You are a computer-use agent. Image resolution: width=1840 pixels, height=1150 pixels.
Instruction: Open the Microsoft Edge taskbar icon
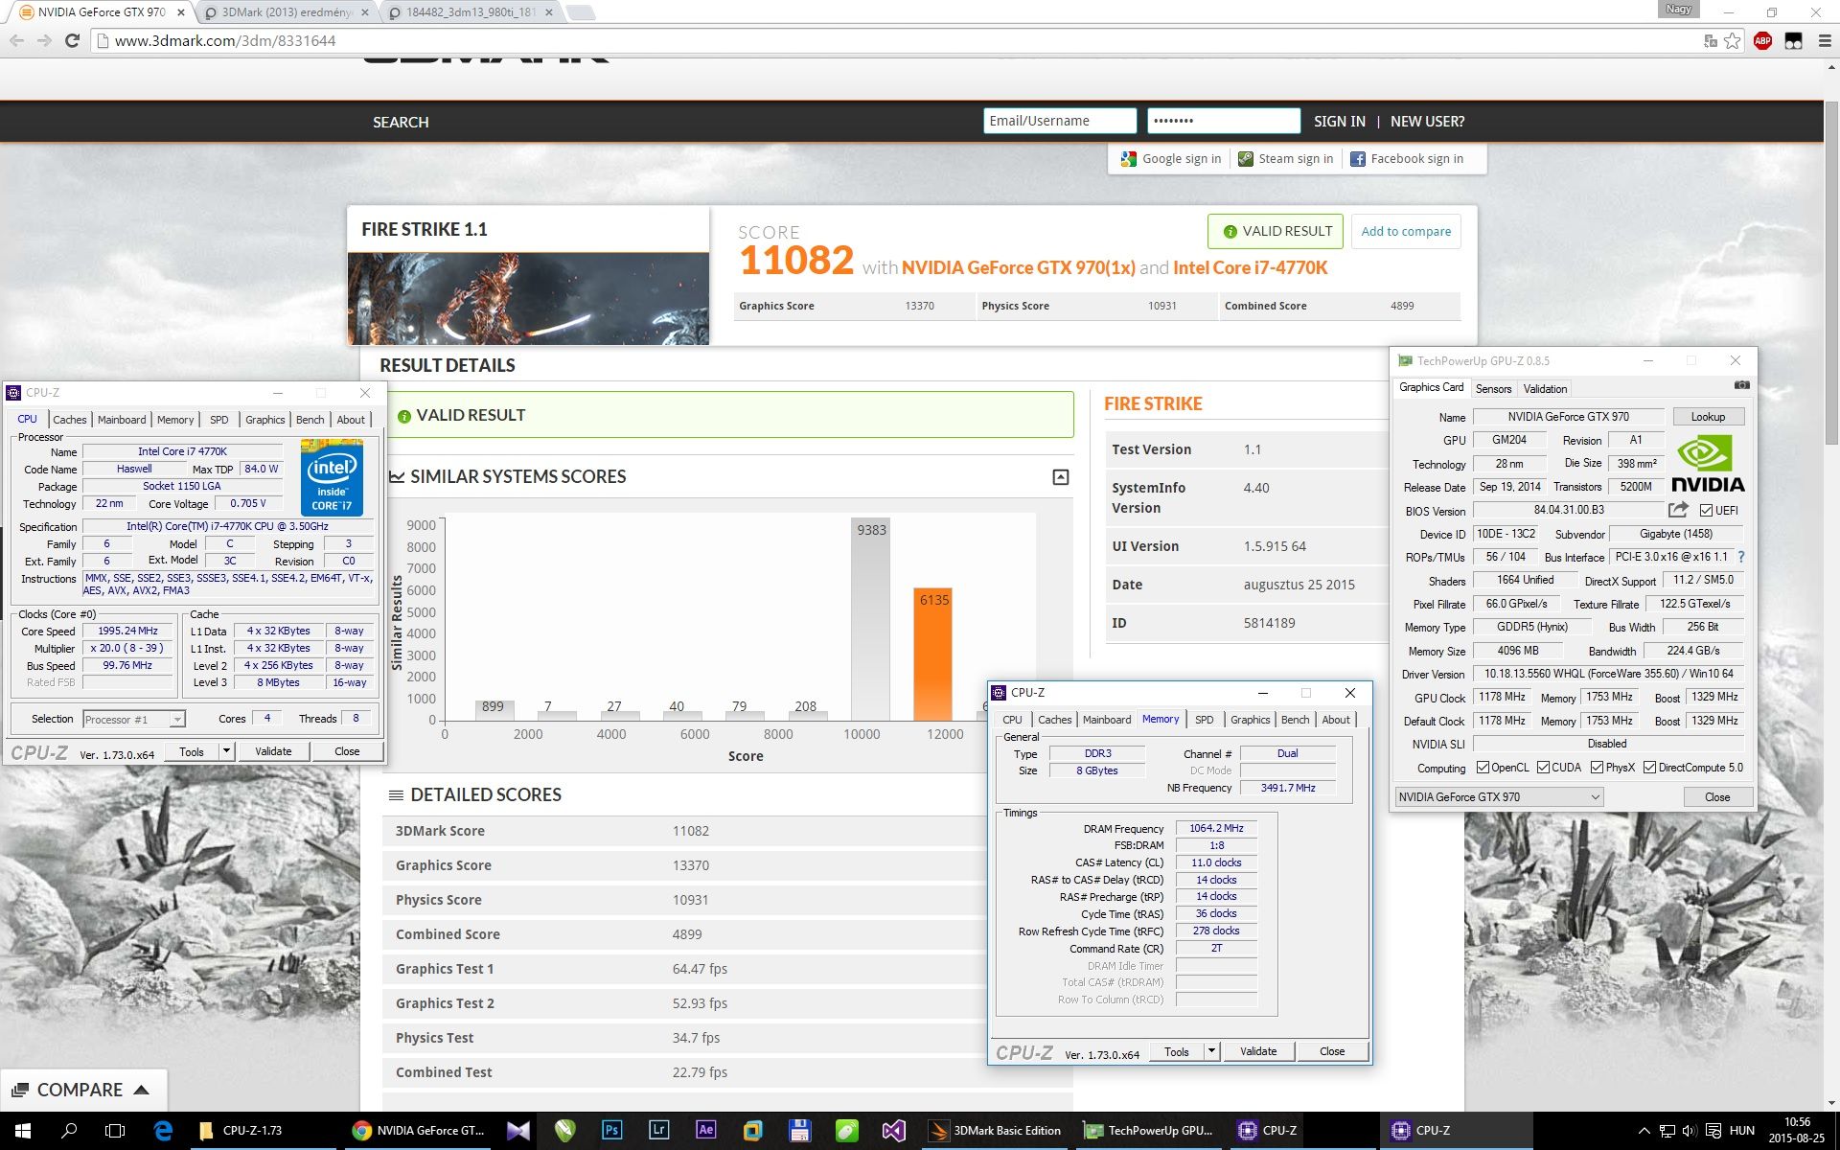click(x=163, y=1130)
